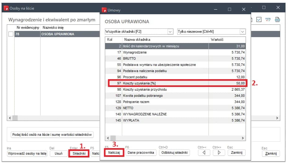The height and width of the screenshot is (163, 288).
Task: Click 'Odblokuj składniki' button
Action: (x=174, y=152)
